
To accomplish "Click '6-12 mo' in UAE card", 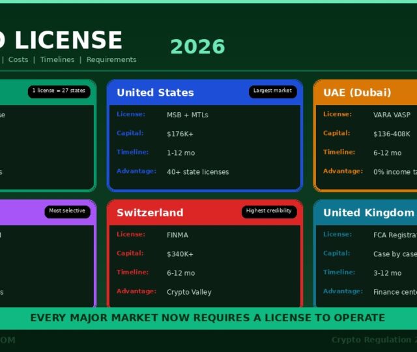I will pos(388,153).
